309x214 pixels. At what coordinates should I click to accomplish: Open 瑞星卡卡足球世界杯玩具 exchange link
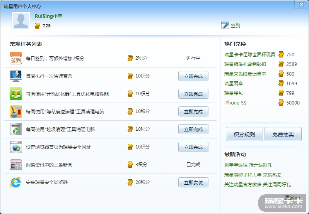pos(250,54)
